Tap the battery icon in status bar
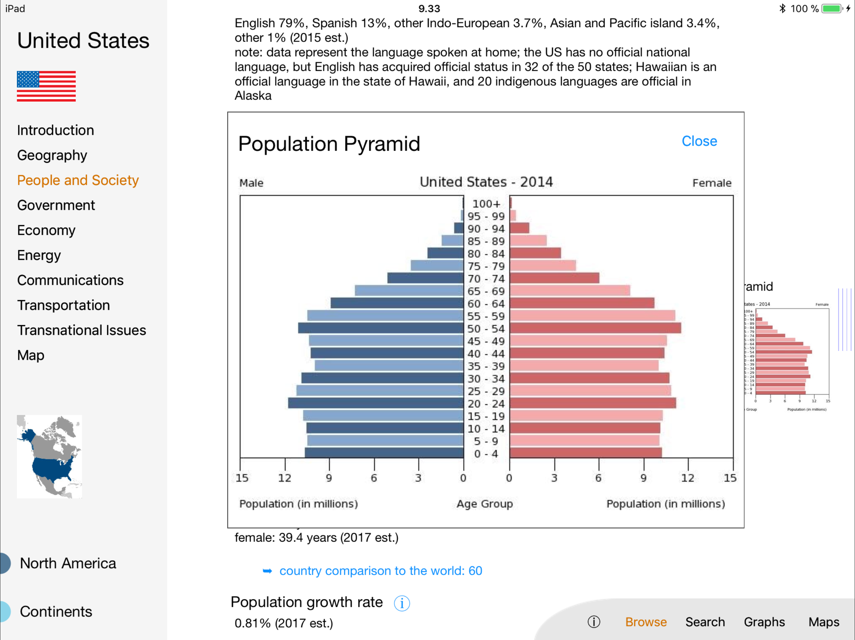The image size is (855, 640). click(x=832, y=8)
